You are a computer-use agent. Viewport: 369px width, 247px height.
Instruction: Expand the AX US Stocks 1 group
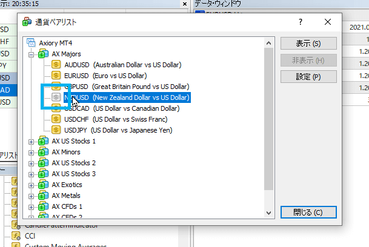[31, 141]
